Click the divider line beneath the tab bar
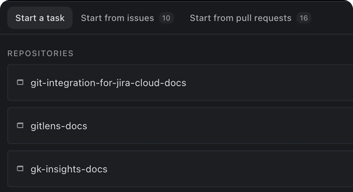 pyautogui.click(x=176, y=34)
